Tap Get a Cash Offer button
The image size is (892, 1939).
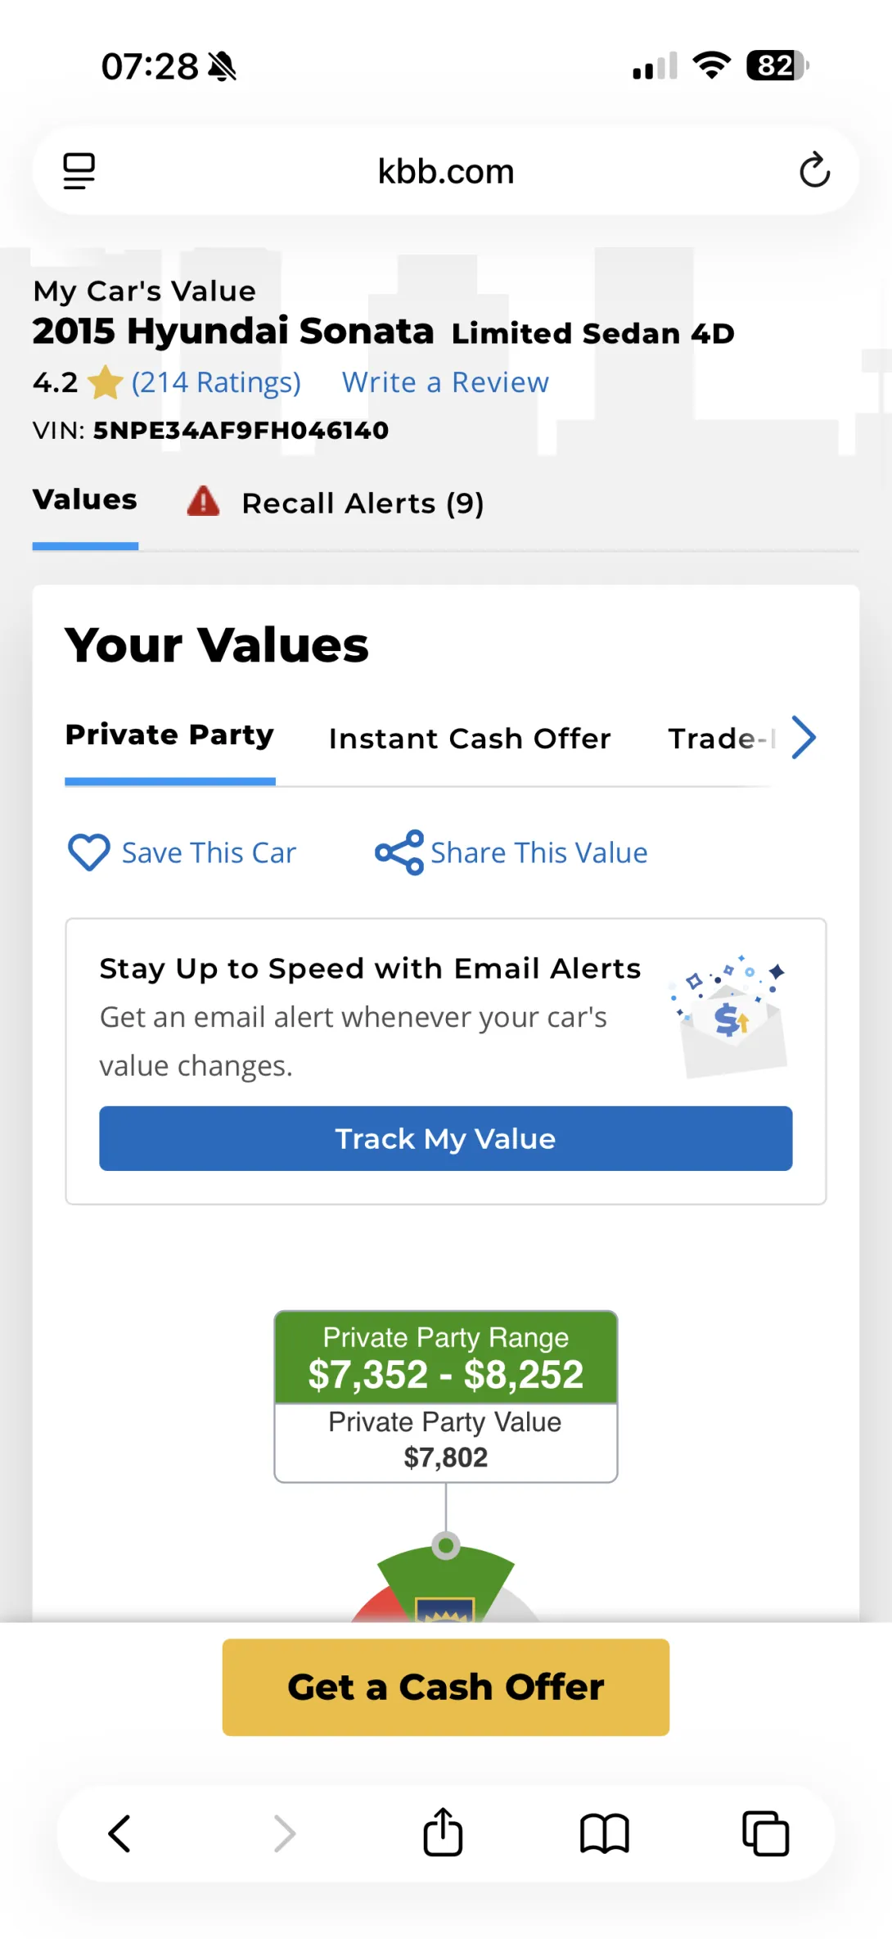[x=445, y=1687]
